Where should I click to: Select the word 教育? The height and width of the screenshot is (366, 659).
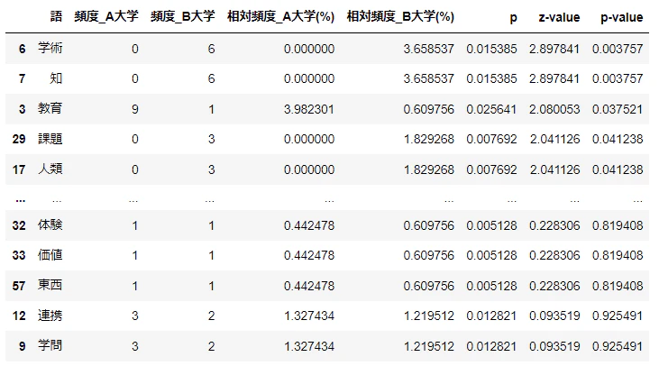click(x=50, y=108)
